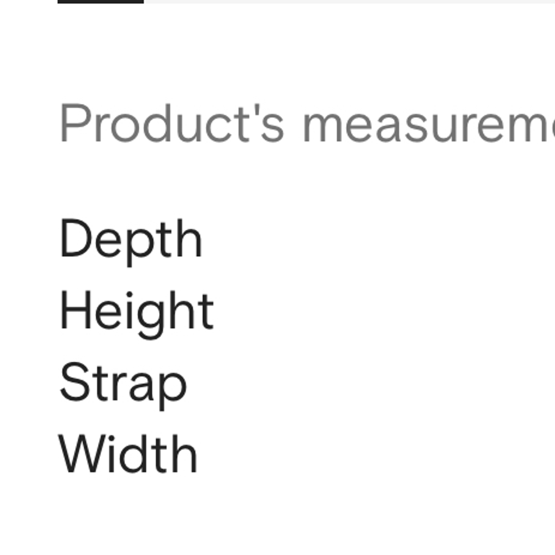This screenshot has height=555, width=555.
Task: Click the pale divider line beside black indicator
Action: tap(349, 2)
